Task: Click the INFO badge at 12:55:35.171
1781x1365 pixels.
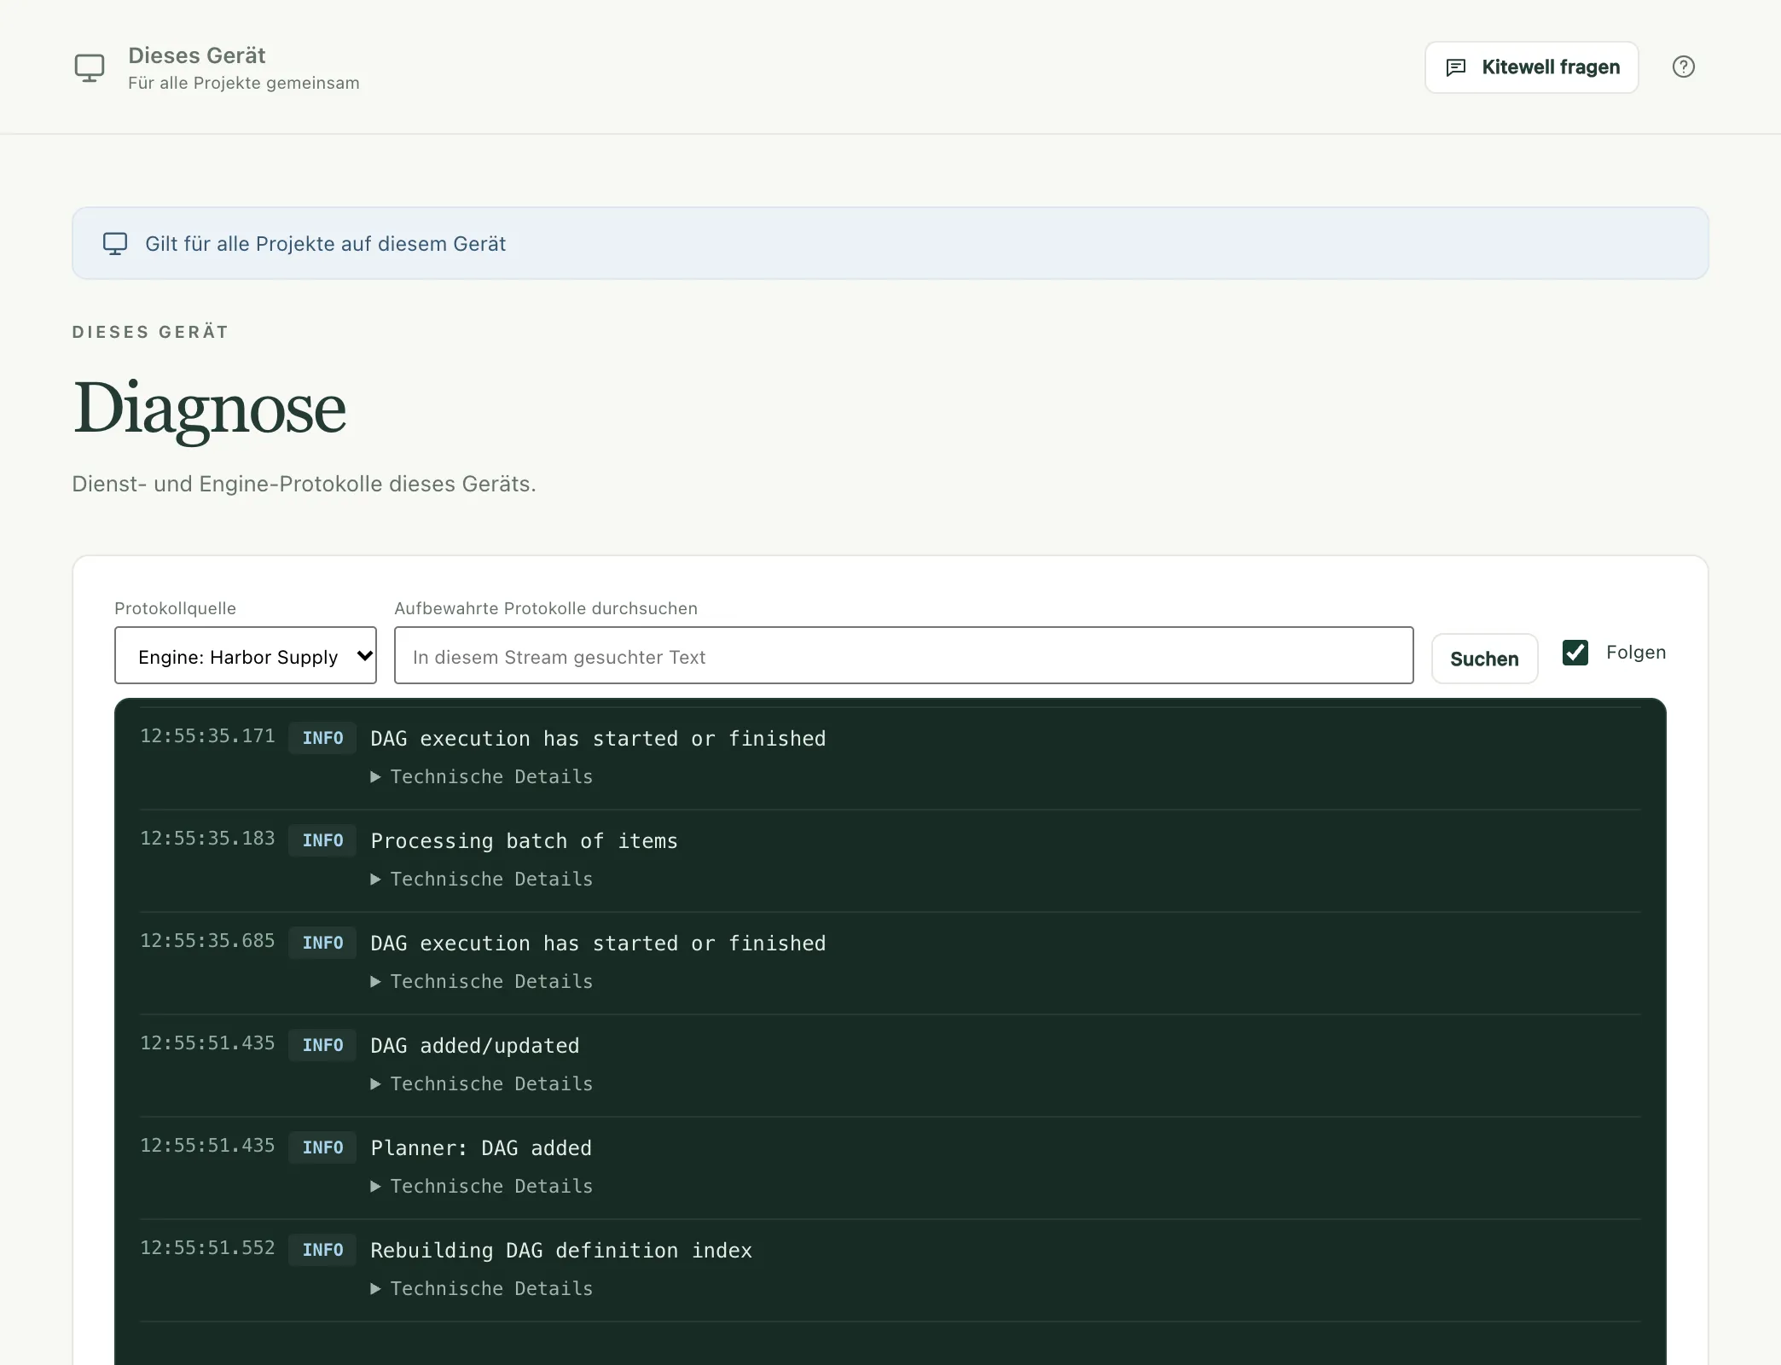Action: click(322, 738)
